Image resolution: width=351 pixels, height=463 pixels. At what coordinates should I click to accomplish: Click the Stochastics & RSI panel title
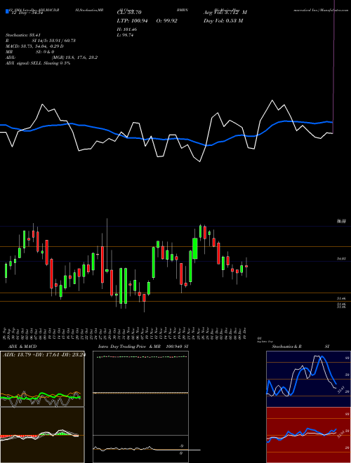(300, 347)
